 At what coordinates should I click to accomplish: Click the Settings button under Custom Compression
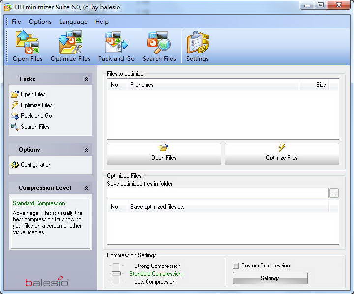(x=270, y=278)
